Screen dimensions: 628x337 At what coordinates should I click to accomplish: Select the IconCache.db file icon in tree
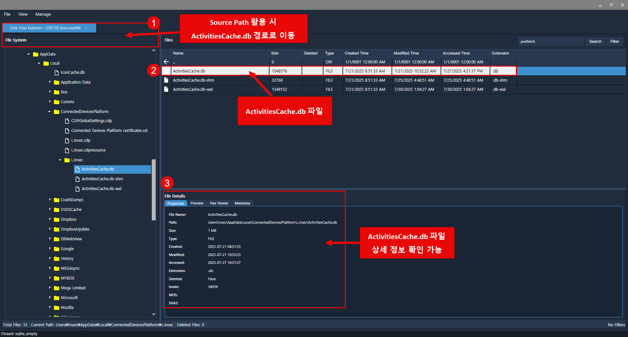tap(57, 73)
